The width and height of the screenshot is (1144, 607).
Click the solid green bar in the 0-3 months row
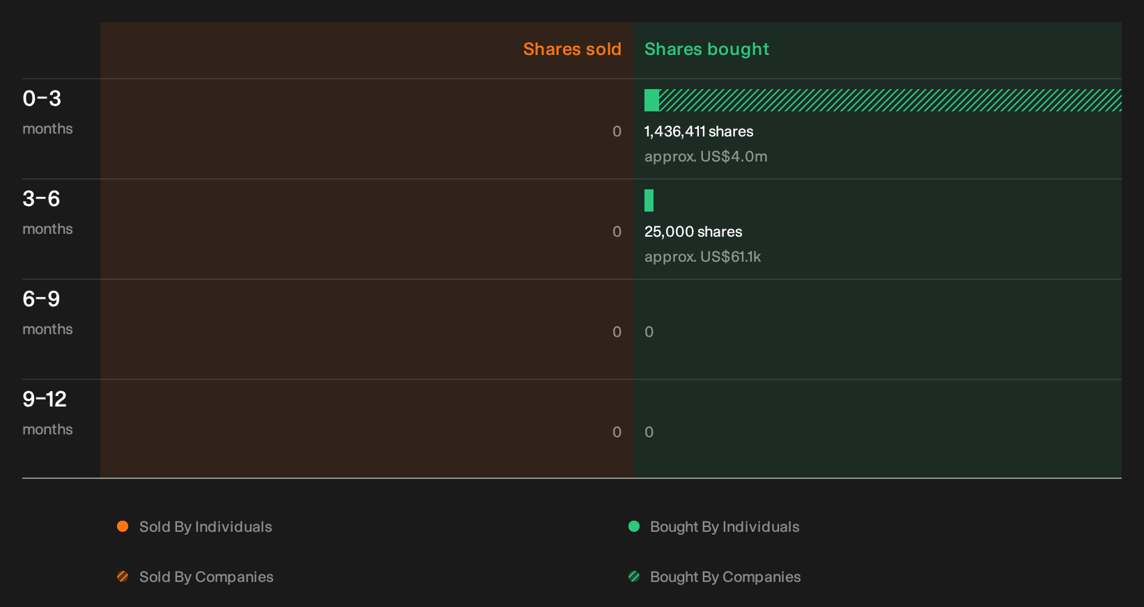click(651, 100)
